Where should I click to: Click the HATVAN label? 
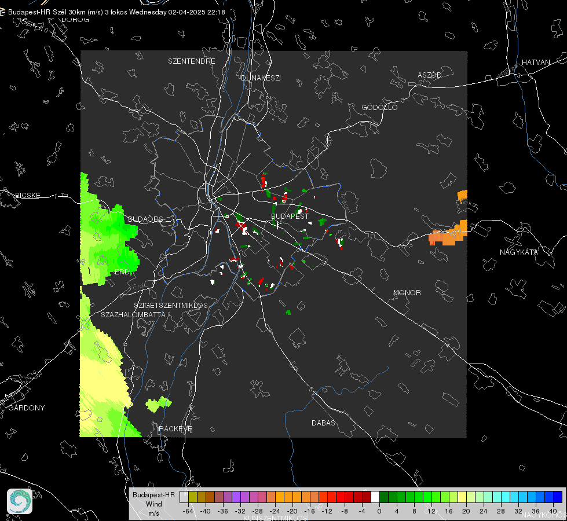(x=536, y=63)
